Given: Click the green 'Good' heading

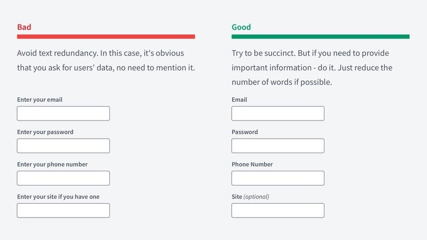Looking at the screenshot, I should [x=241, y=27].
